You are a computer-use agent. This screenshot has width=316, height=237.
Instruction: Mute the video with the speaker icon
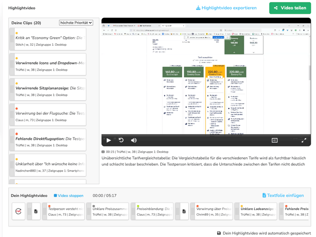(x=134, y=140)
